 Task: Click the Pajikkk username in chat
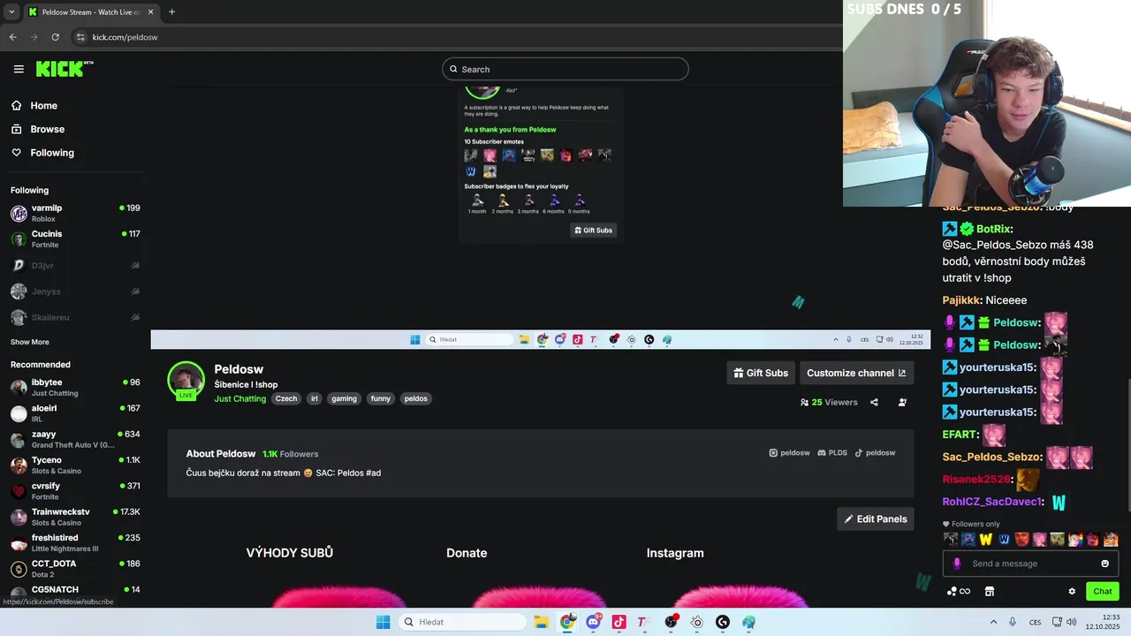pyautogui.click(x=961, y=300)
